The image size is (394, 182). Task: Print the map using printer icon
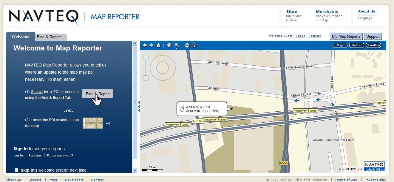coord(187,45)
